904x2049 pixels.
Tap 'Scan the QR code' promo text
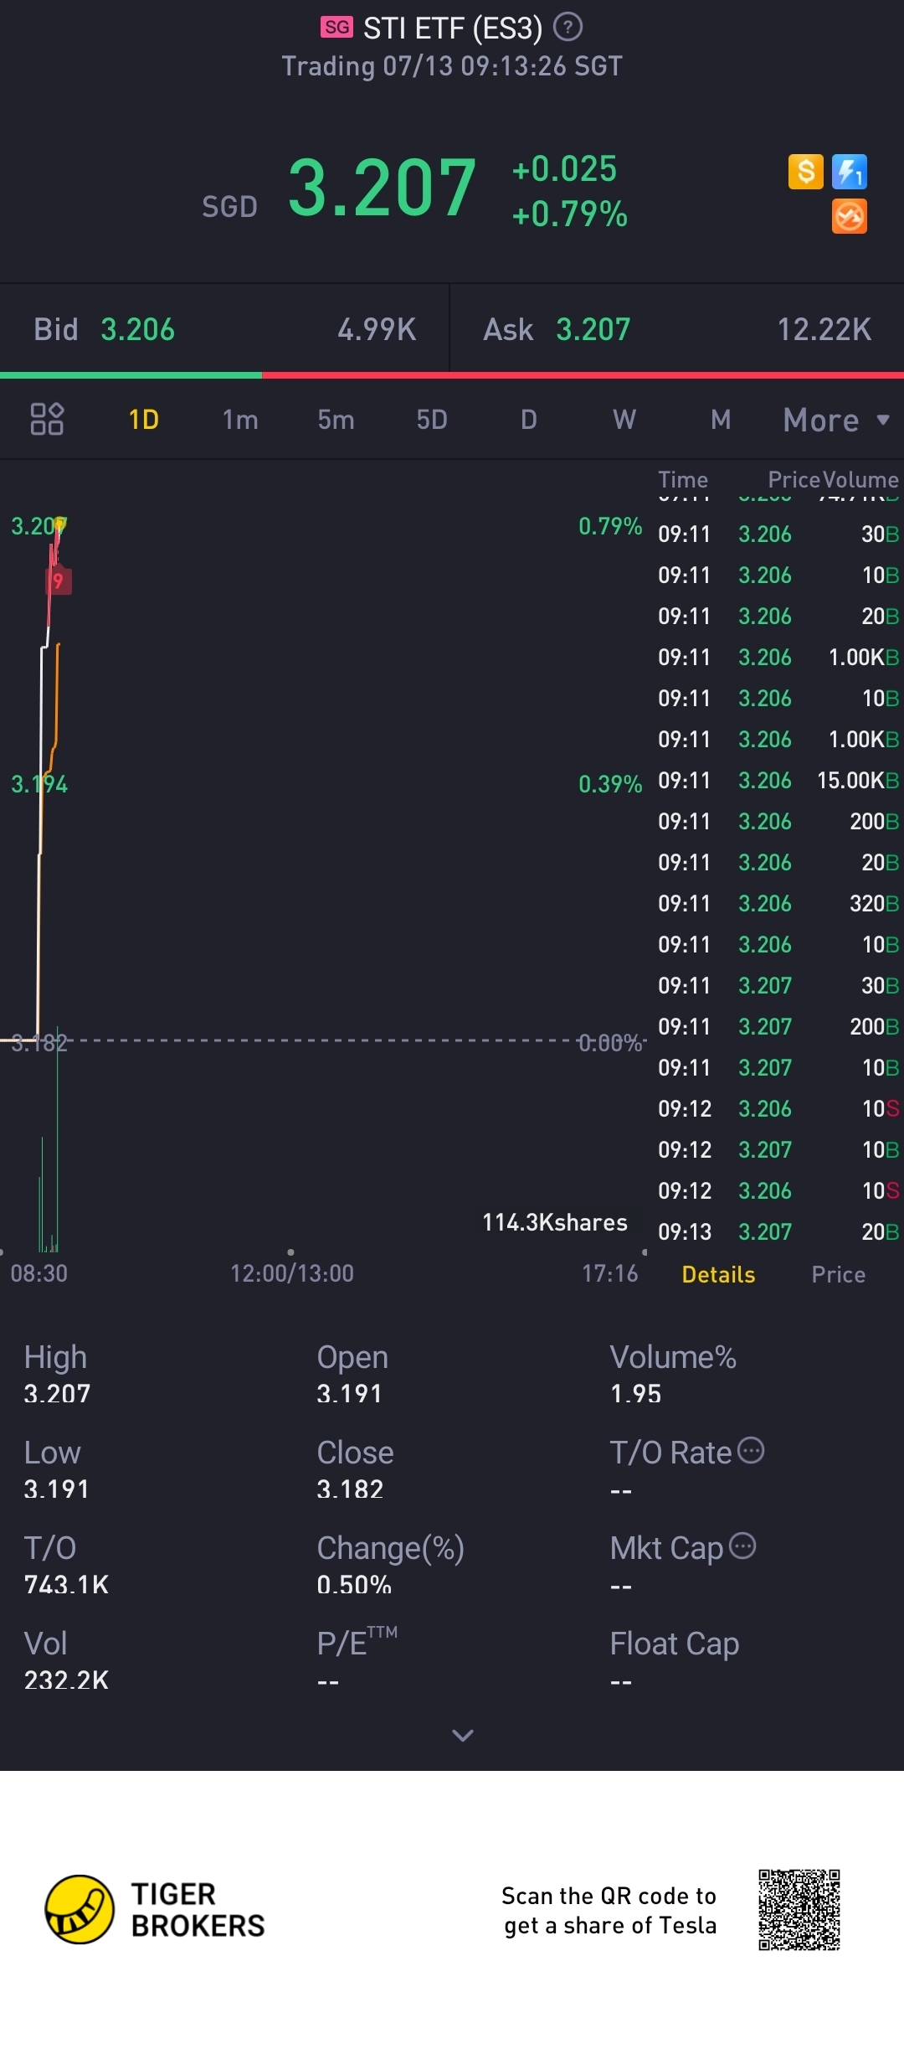coord(609,1911)
